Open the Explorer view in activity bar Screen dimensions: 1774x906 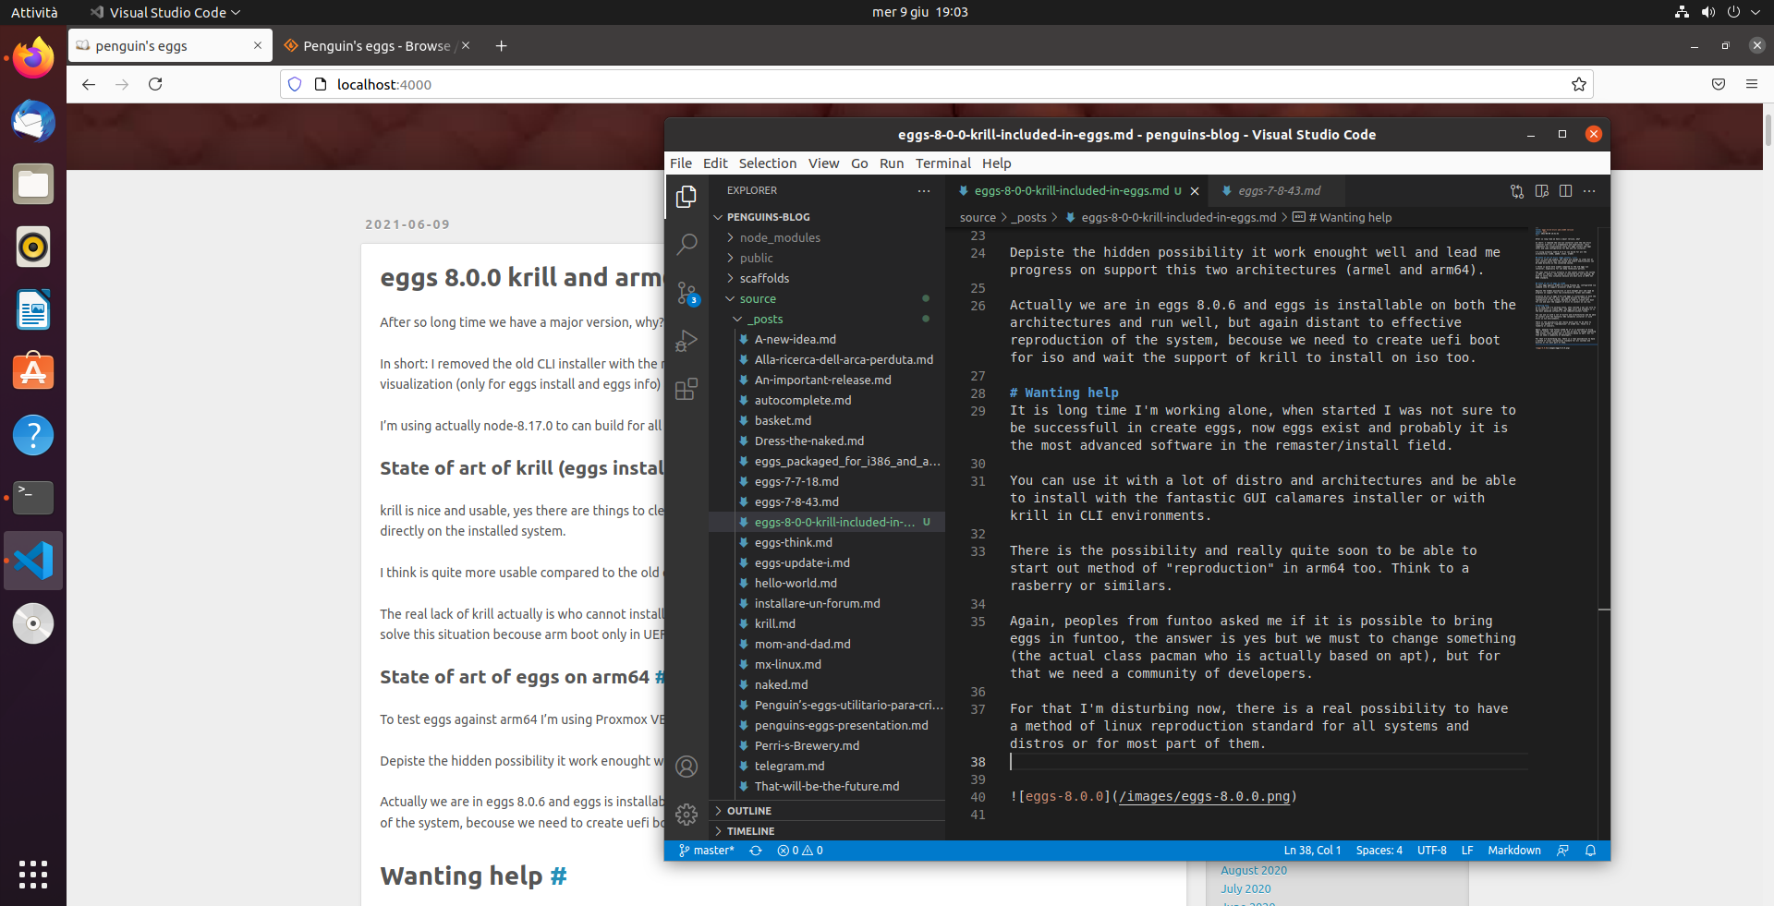tap(687, 197)
